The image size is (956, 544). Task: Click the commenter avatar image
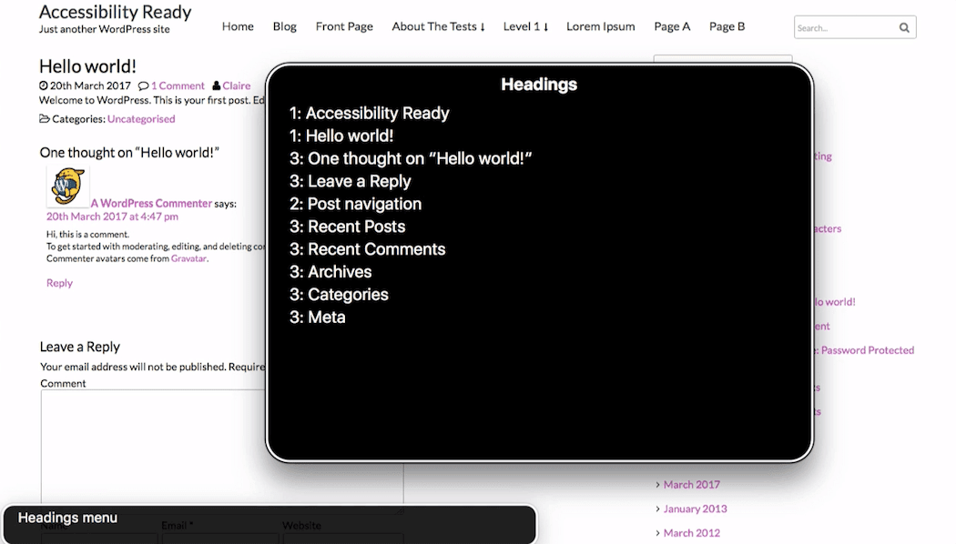[68, 186]
